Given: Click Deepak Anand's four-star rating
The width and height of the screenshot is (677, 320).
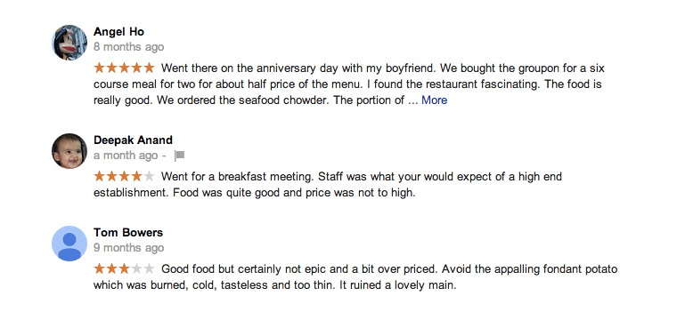Looking at the screenshot, I should (124, 176).
